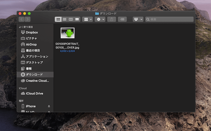The width and height of the screenshot is (211, 131).
Task: Open the gear action menu
Action: click(100, 19)
